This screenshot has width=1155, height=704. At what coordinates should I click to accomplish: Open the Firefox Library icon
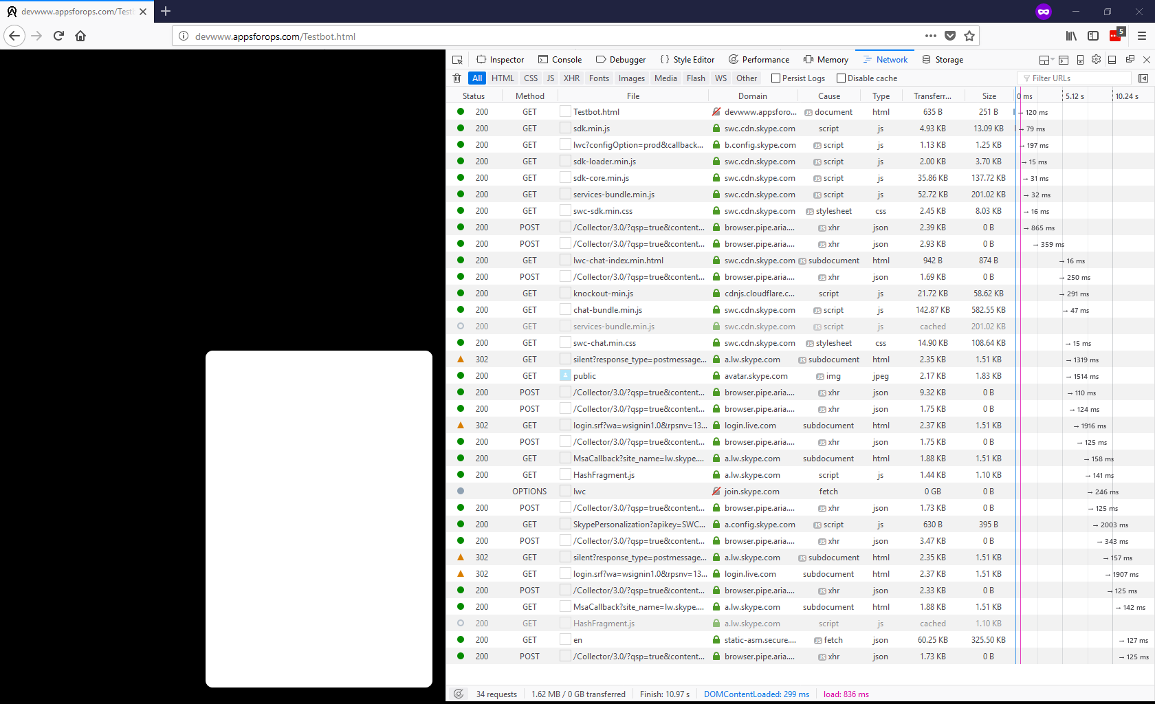pyautogui.click(x=1071, y=36)
